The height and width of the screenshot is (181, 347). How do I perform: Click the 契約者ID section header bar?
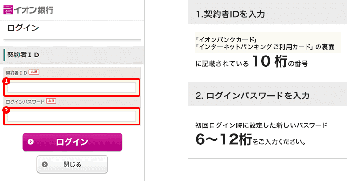pyautogui.click(x=74, y=55)
